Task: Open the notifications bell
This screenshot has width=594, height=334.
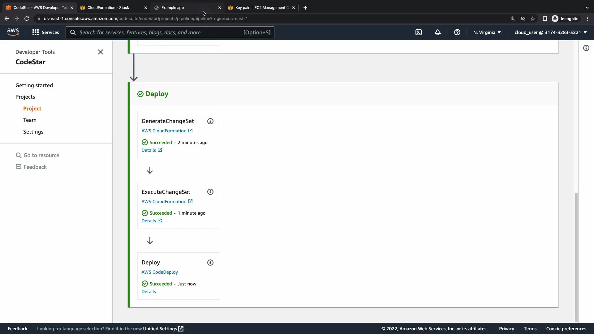Action: 437,32
